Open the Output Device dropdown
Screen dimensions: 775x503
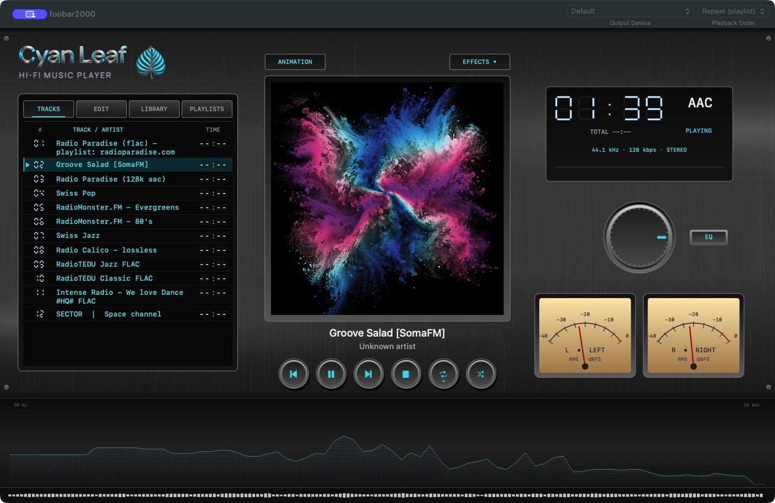point(630,11)
